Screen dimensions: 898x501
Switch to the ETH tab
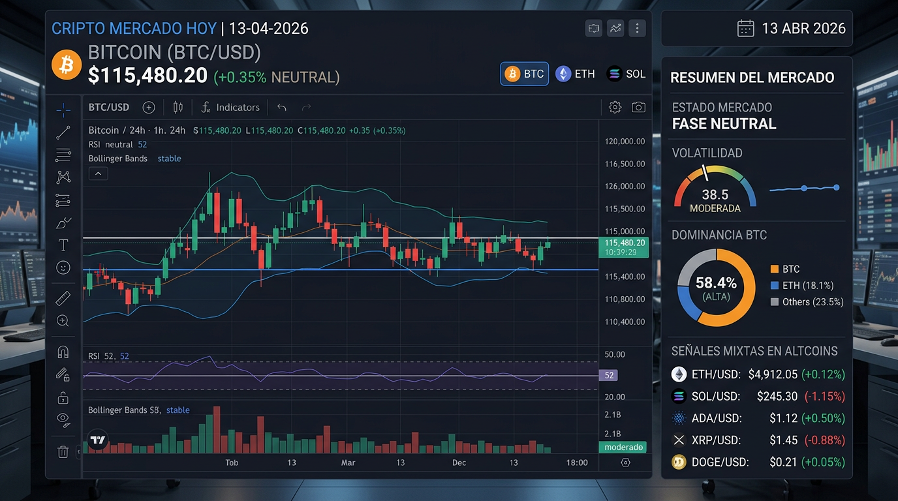[575, 74]
